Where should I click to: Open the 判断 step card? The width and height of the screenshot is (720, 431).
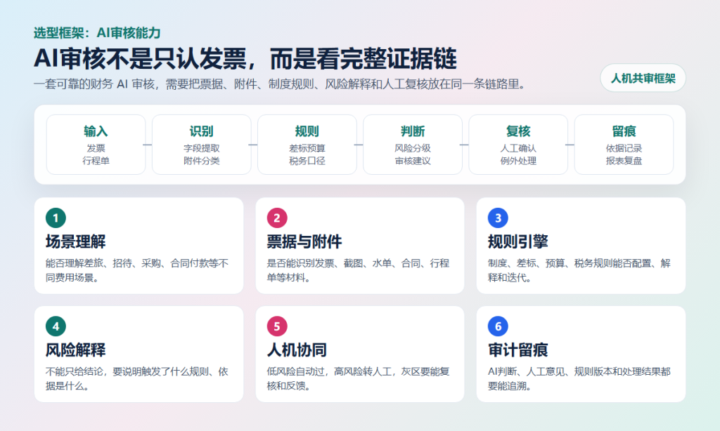pos(413,145)
